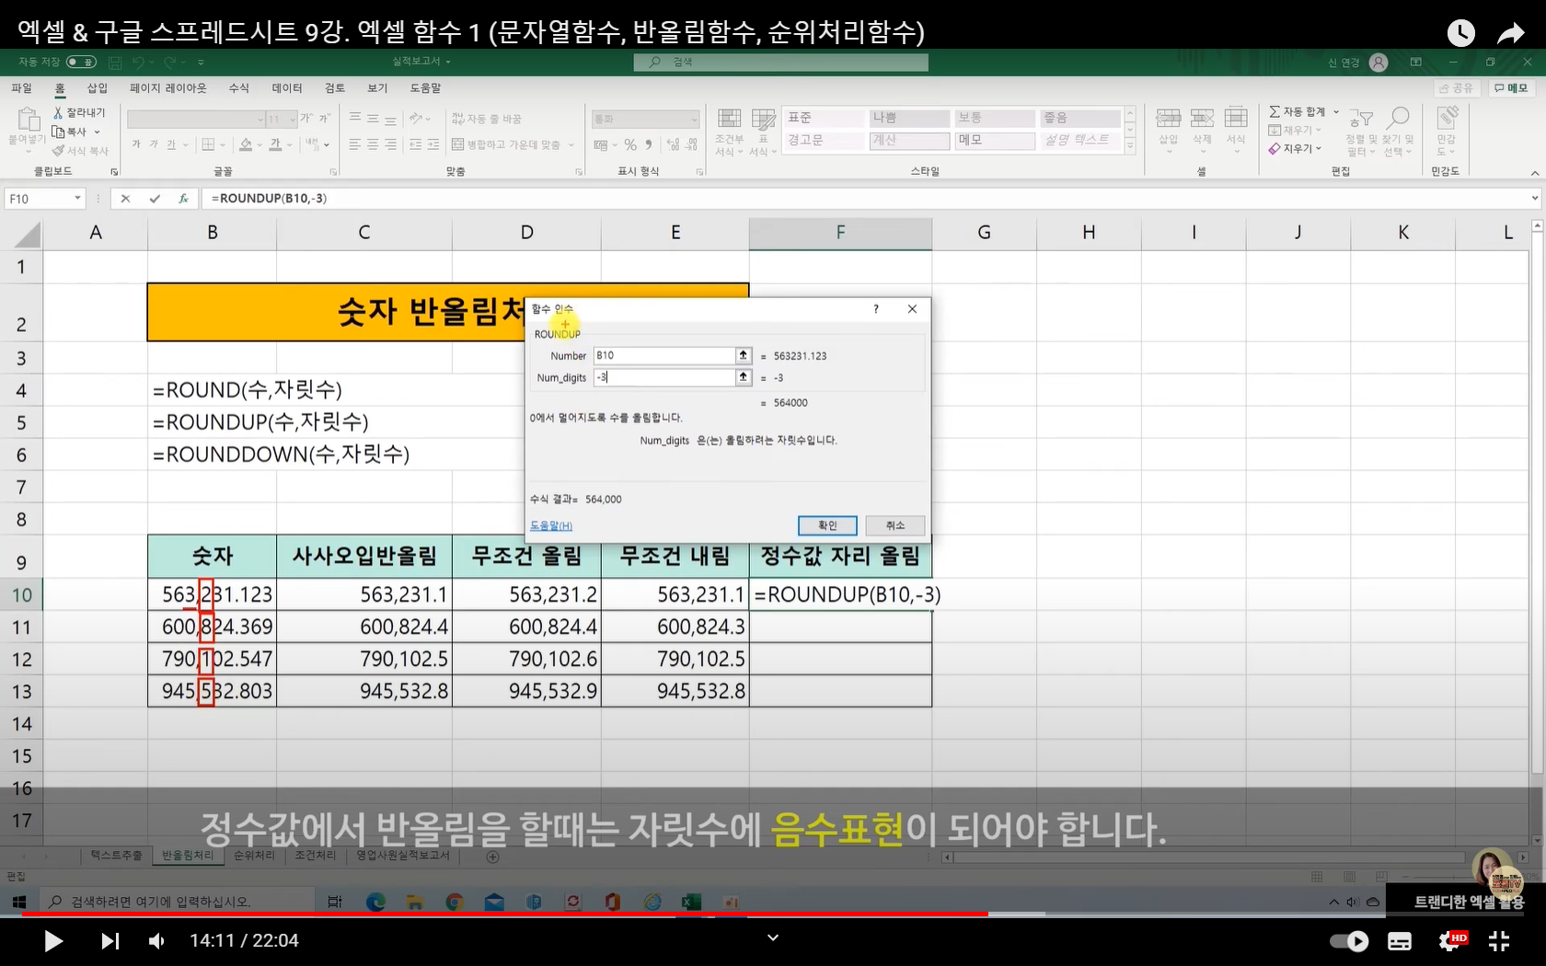The width and height of the screenshot is (1546, 966).
Task: Pick the font color button
Action: tap(275, 144)
